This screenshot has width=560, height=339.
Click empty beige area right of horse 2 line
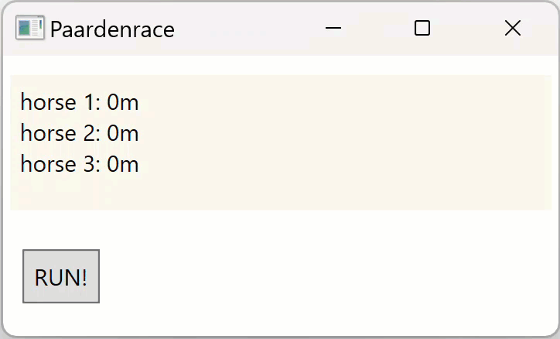[x=348, y=133]
